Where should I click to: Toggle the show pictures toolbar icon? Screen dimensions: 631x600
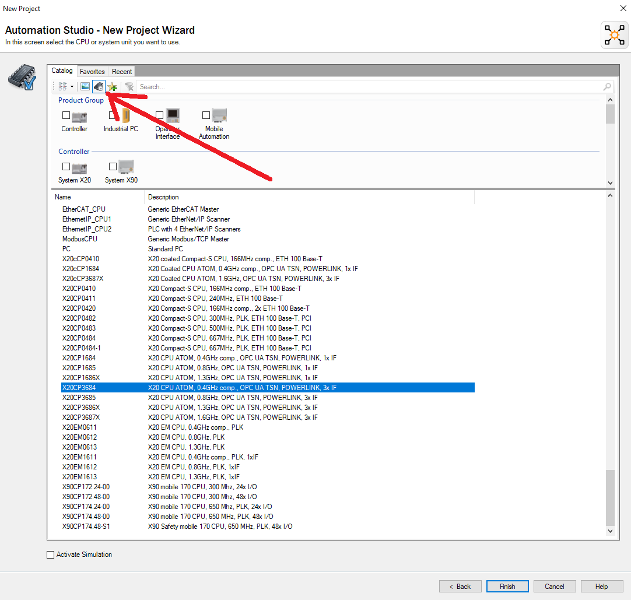pyautogui.click(x=85, y=86)
